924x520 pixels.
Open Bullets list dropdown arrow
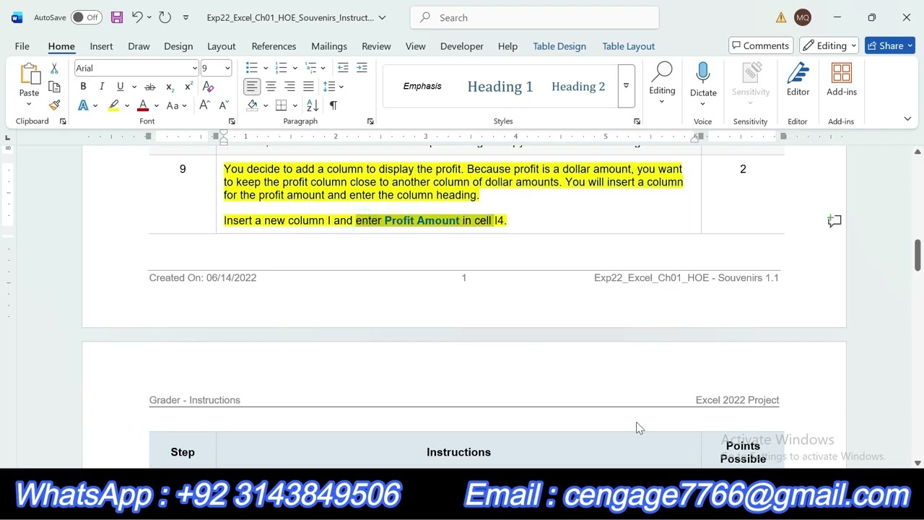coord(266,68)
